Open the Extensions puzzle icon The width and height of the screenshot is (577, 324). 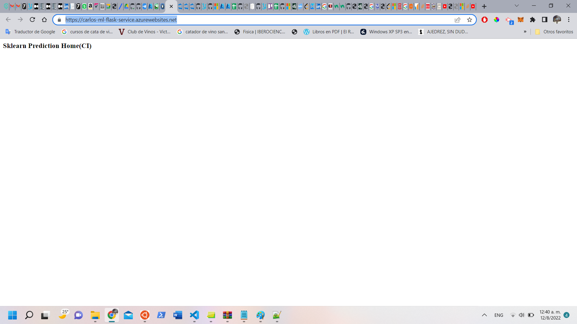pyautogui.click(x=533, y=20)
